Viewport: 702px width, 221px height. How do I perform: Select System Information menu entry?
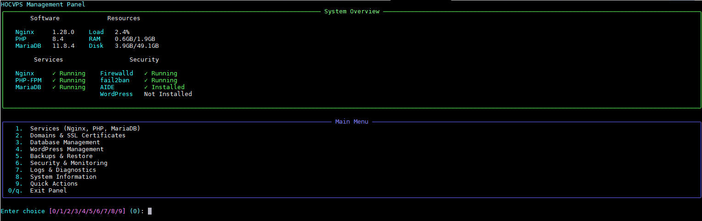[63, 177]
